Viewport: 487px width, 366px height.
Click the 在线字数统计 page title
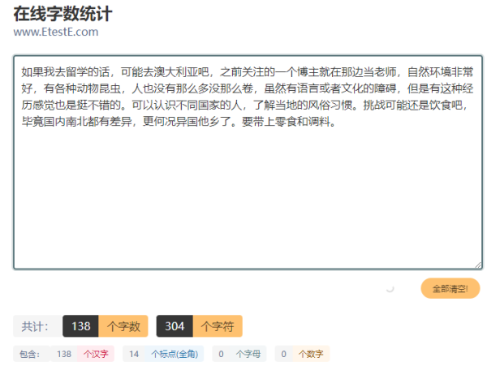point(62,14)
